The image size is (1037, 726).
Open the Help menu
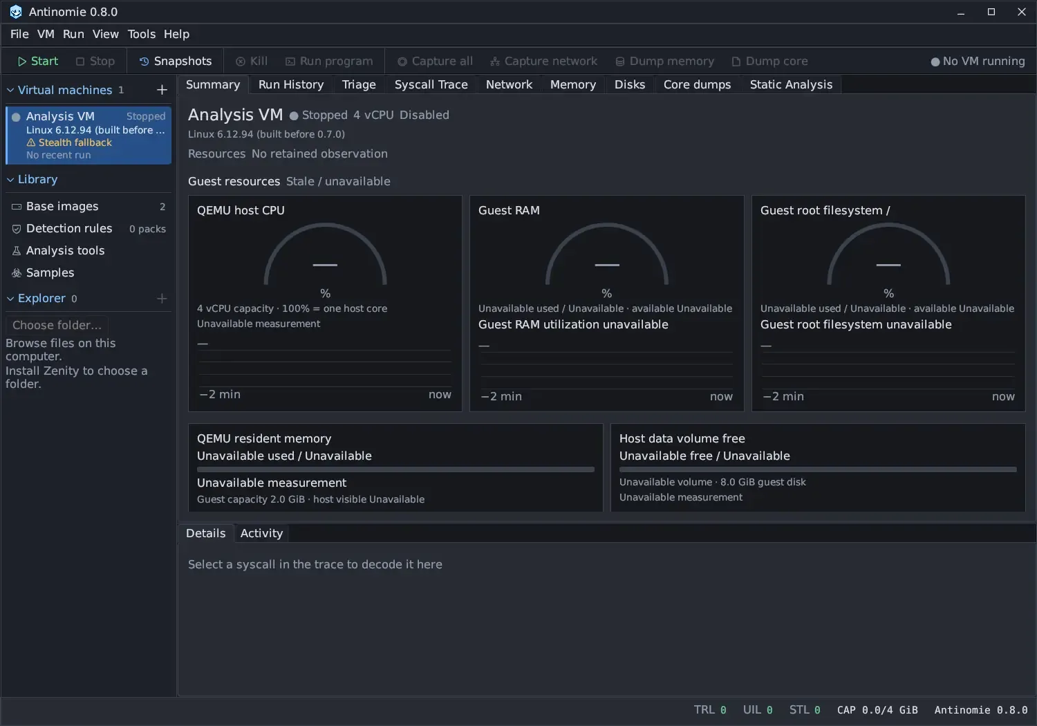click(176, 34)
